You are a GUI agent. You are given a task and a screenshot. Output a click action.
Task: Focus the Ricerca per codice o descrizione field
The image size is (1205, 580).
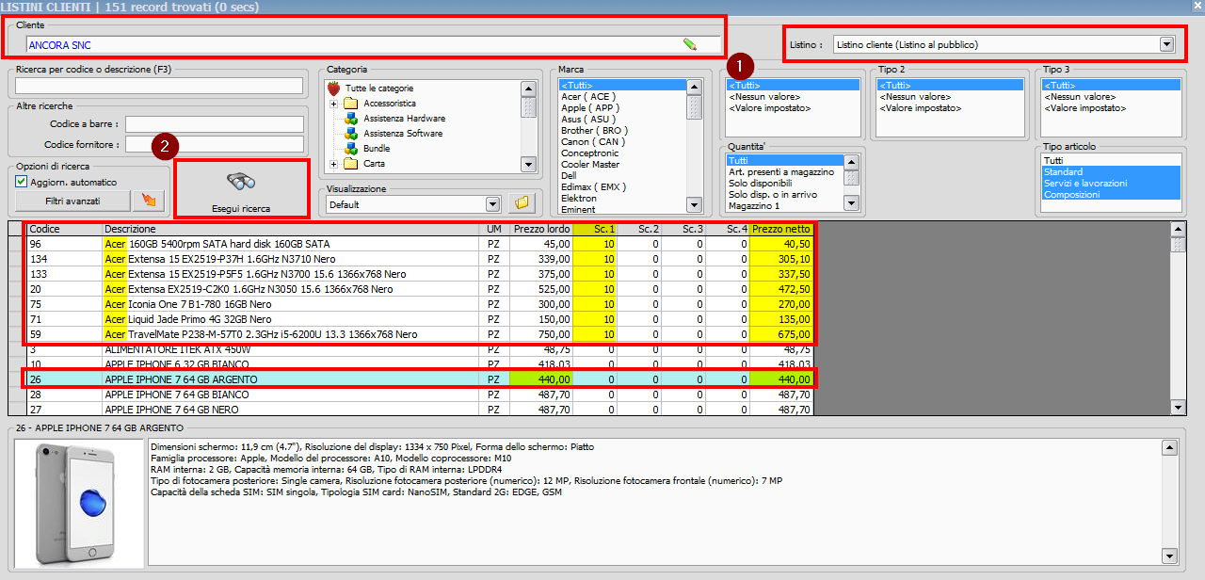(x=159, y=86)
